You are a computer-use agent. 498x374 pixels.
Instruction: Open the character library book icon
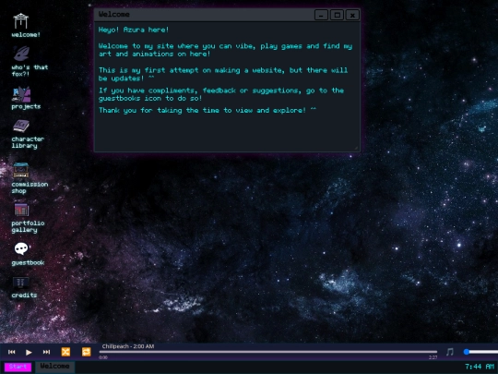point(21,127)
